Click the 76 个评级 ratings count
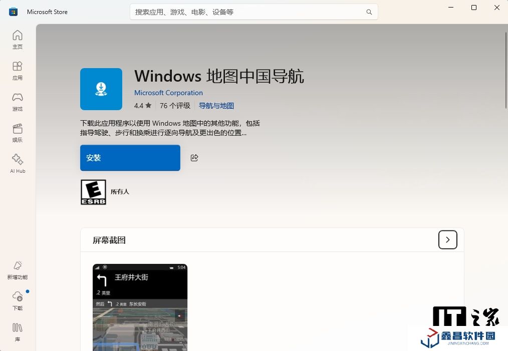Image resolution: width=508 pixels, height=351 pixels. tap(175, 106)
